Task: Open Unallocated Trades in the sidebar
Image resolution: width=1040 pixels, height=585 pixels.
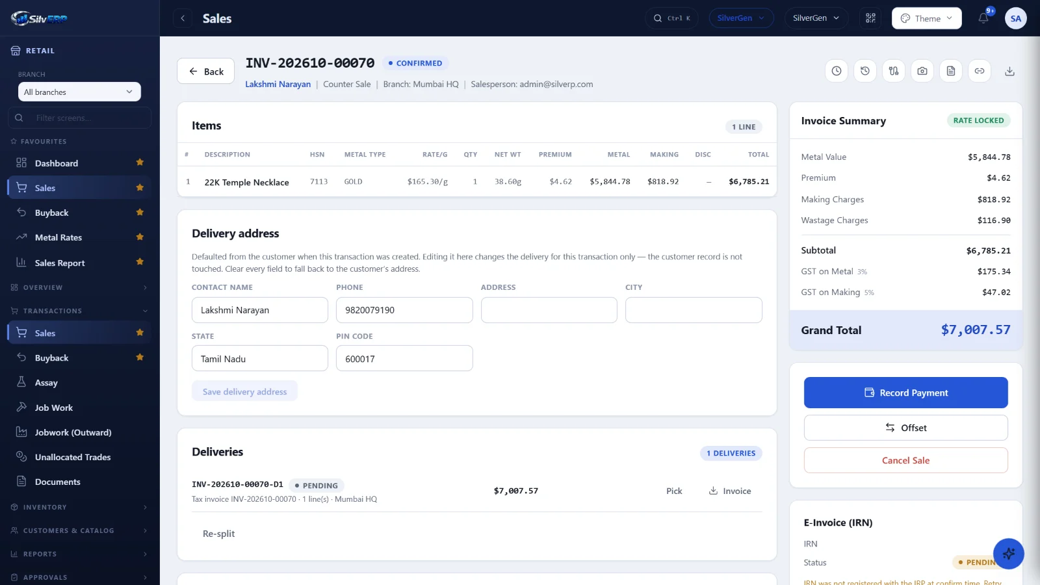Action: pyautogui.click(x=79, y=457)
